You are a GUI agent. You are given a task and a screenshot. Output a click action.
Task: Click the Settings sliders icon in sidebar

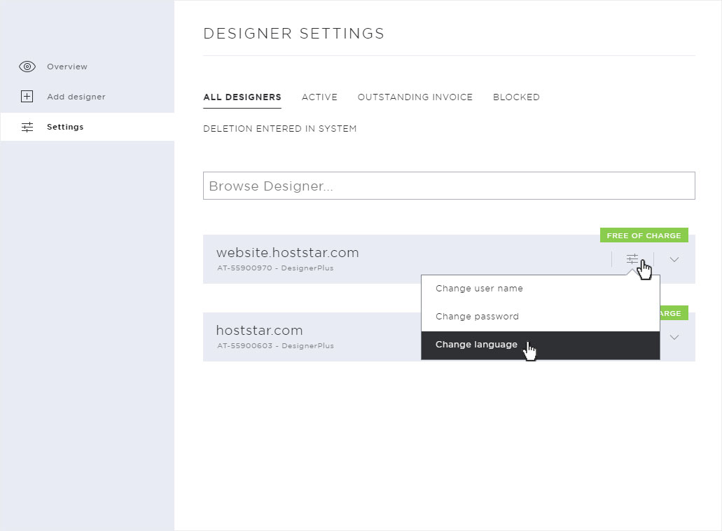tap(27, 127)
